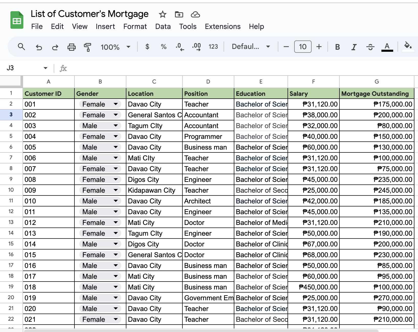The width and height of the screenshot is (418, 332).
Task: Activate the paint format roller
Action: [x=87, y=47]
